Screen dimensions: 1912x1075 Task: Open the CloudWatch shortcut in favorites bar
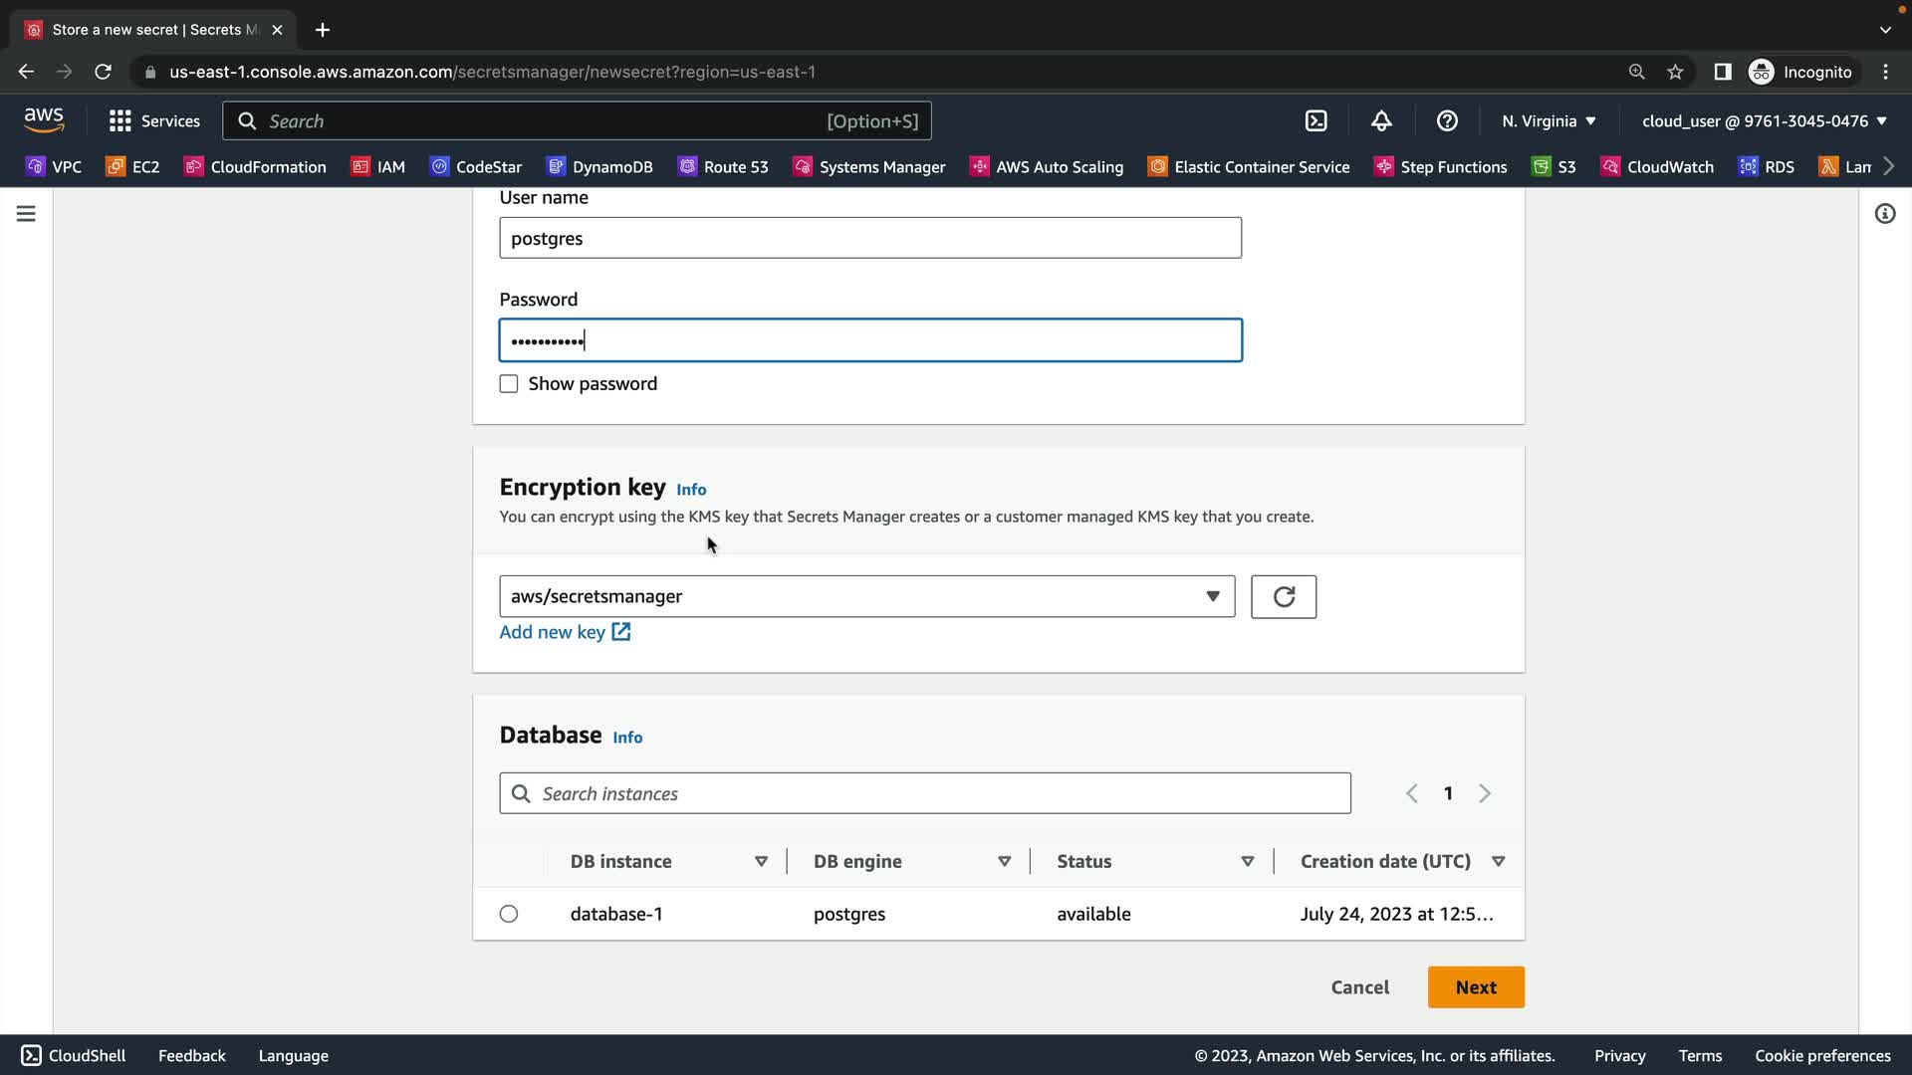tap(1657, 166)
